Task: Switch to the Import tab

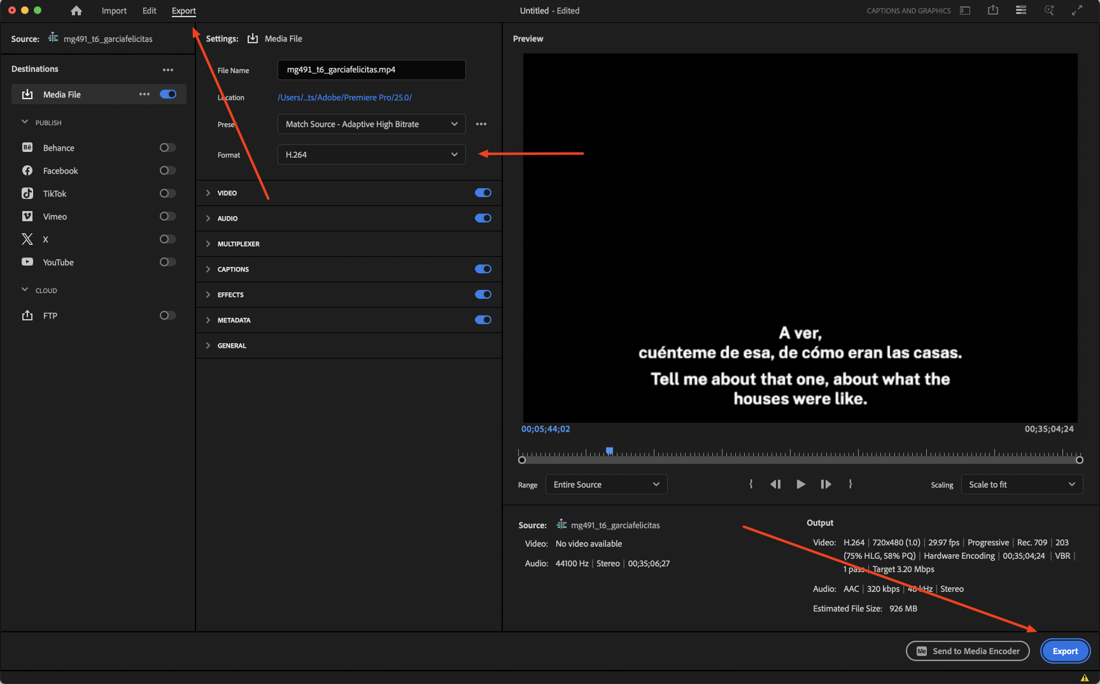Action: pos(114,11)
